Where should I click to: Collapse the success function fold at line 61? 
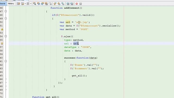(x=6, y=61)
